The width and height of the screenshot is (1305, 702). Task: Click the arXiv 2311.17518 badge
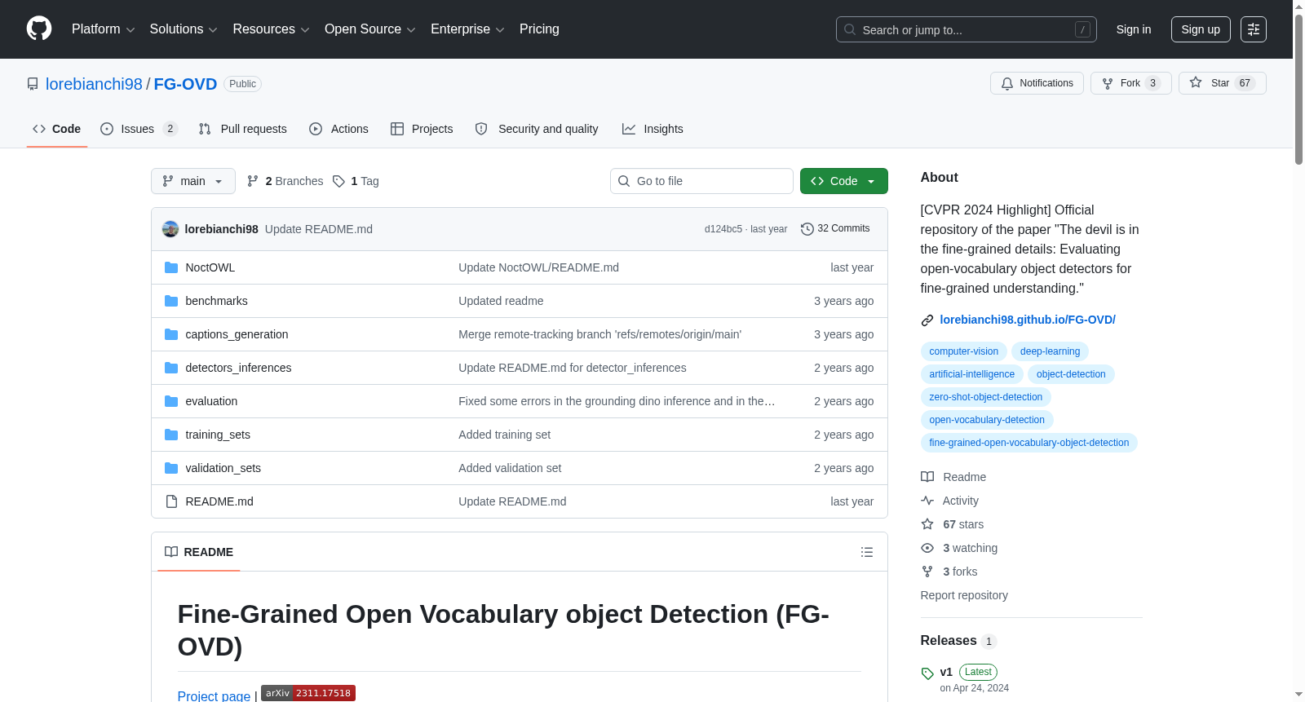click(308, 693)
